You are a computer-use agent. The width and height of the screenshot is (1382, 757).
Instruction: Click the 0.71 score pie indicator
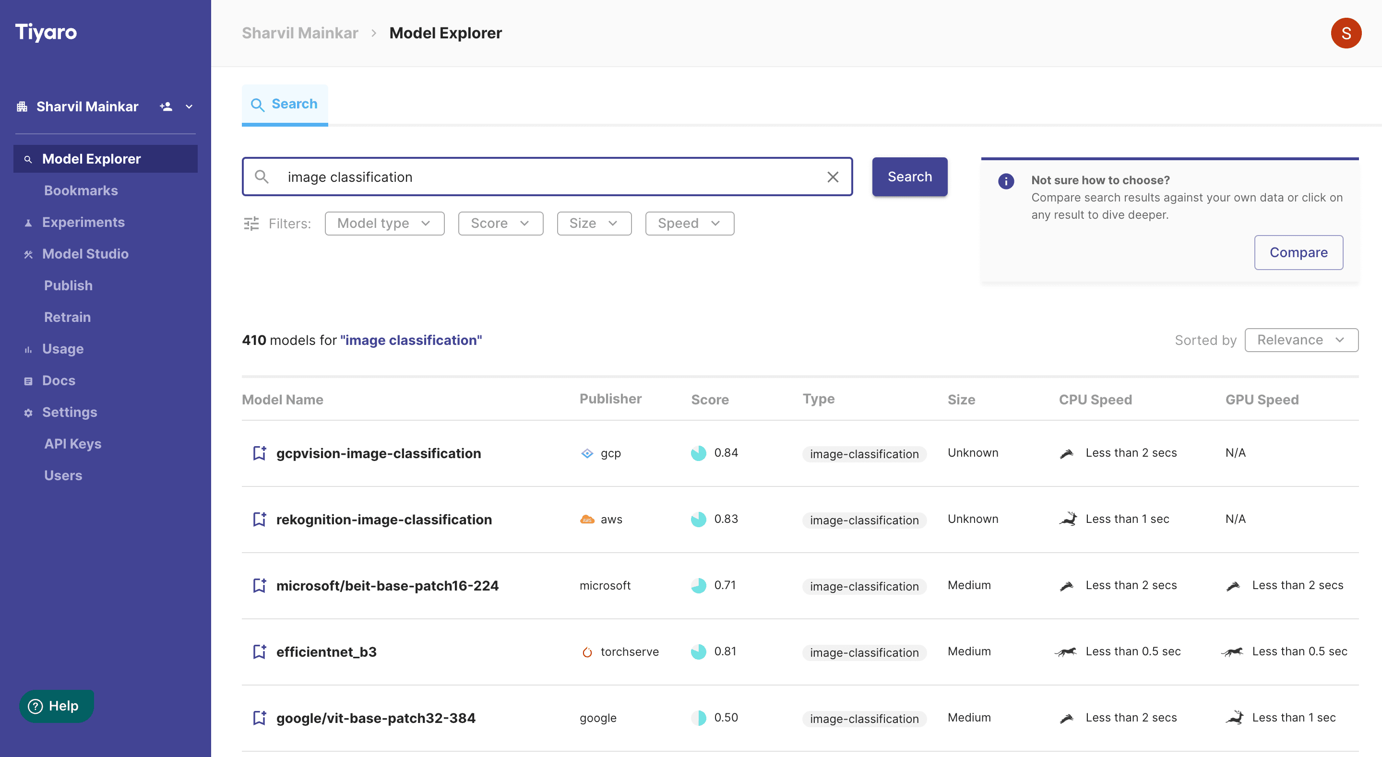pyautogui.click(x=699, y=585)
